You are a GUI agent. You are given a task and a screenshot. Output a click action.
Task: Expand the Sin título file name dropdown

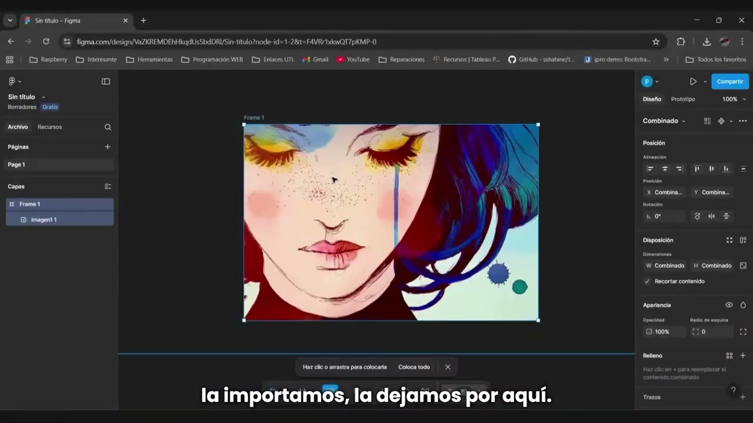click(44, 97)
